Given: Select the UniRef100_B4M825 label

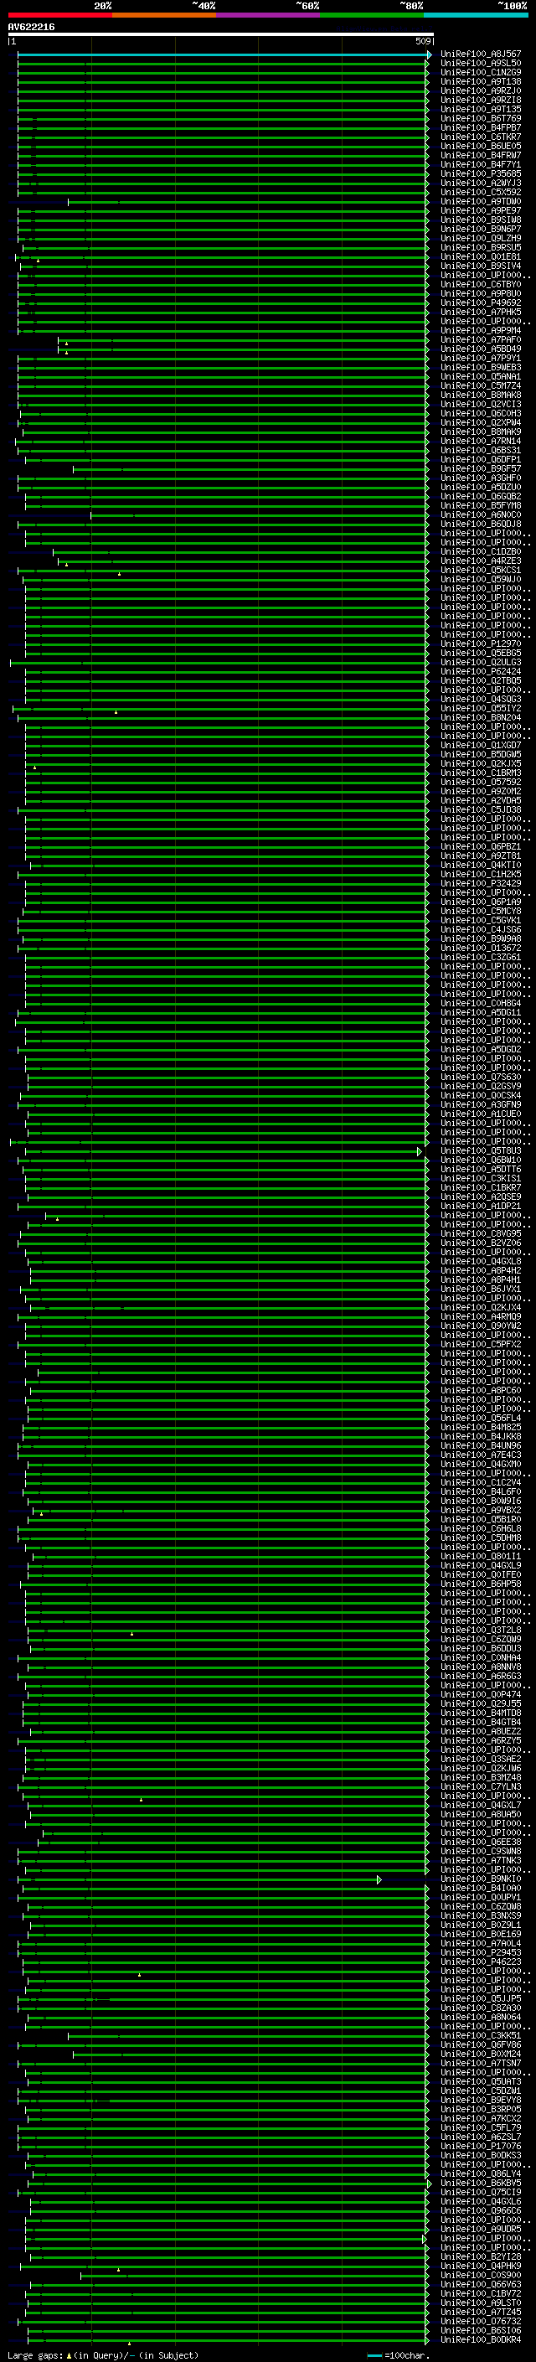Looking at the screenshot, I should coord(480,1427).
